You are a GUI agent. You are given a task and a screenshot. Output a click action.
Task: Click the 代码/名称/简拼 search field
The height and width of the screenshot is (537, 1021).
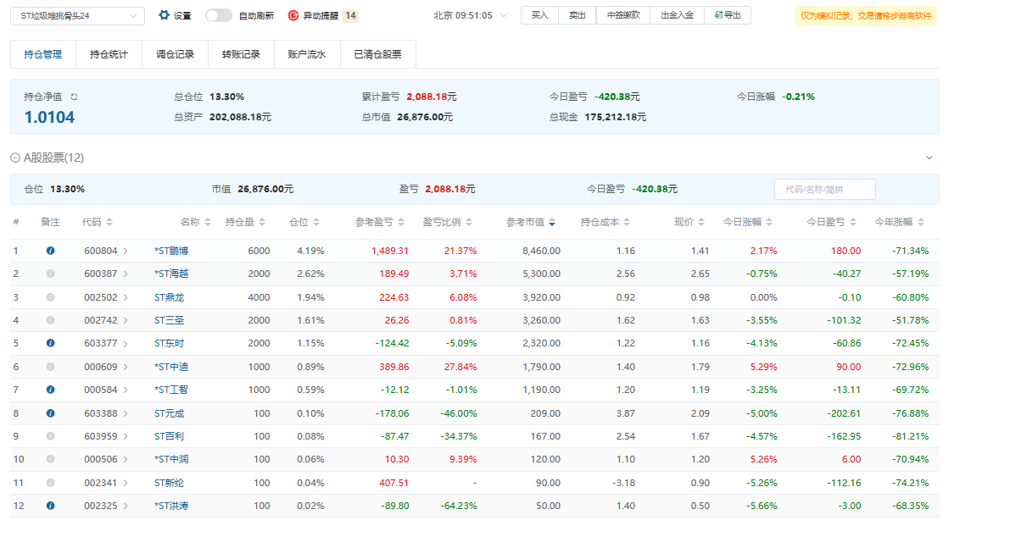click(824, 190)
